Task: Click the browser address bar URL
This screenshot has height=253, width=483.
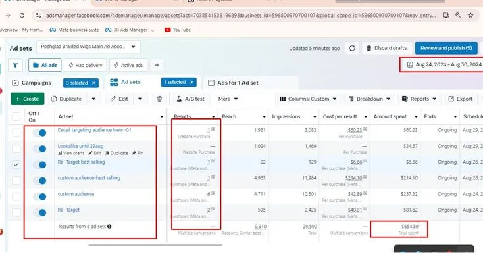Action: pos(241,15)
